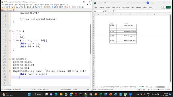Click the Start Recording macro red icon
Screen dimensions: 173x97
tap(73, 7)
